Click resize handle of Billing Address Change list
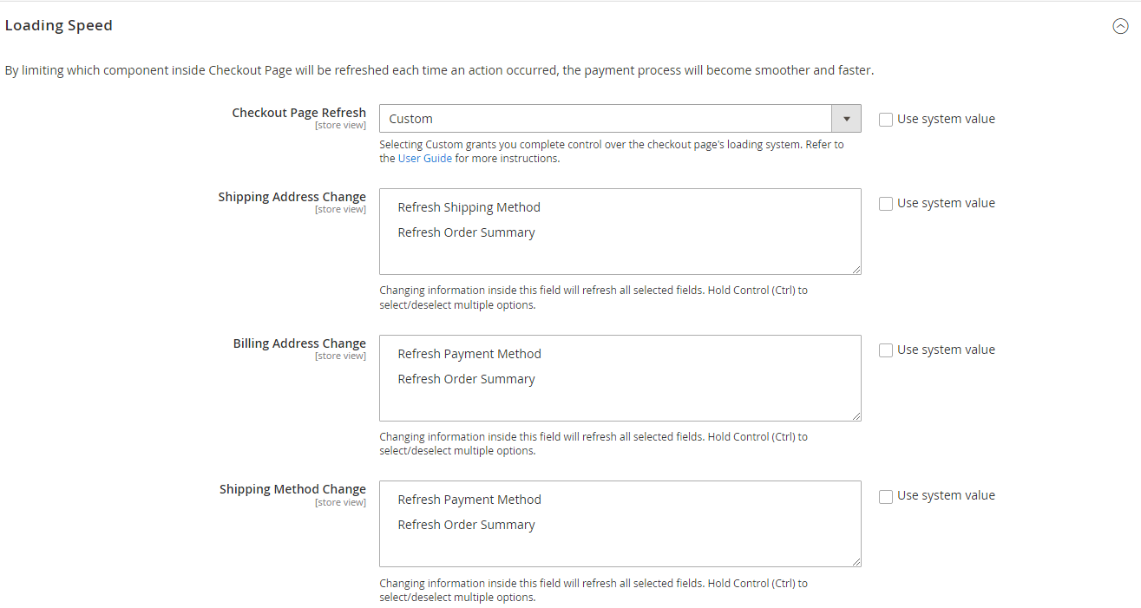 tap(856, 416)
